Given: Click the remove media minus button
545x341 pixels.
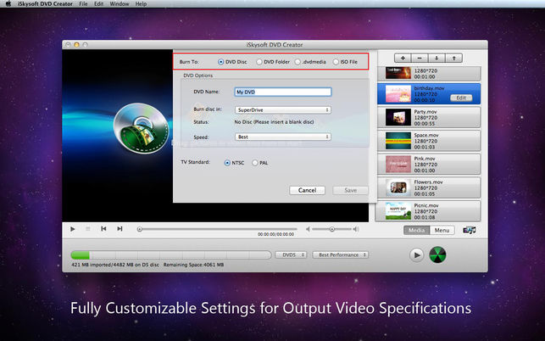Looking at the screenshot, I should (x=420, y=59).
